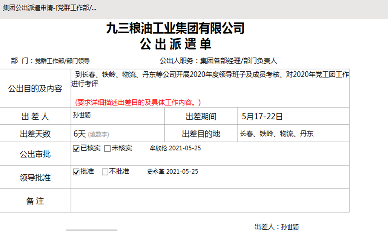
Task: Click the approver signature 牟欣伦 2021-05-25
Action: 175,148
